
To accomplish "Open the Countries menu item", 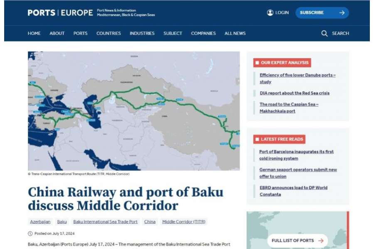I will (x=108, y=33).
